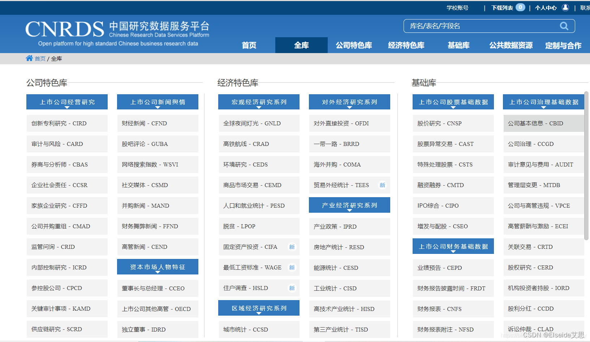This screenshot has width=590, height=342.
Task: Click the search magnifier icon
Action: [x=564, y=26]
